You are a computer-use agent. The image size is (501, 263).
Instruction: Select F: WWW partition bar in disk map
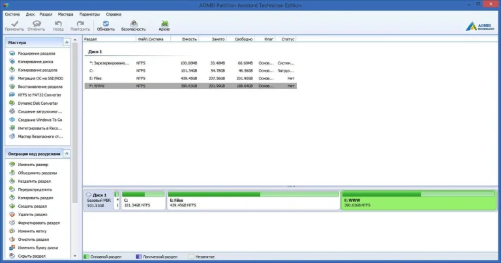419,201
